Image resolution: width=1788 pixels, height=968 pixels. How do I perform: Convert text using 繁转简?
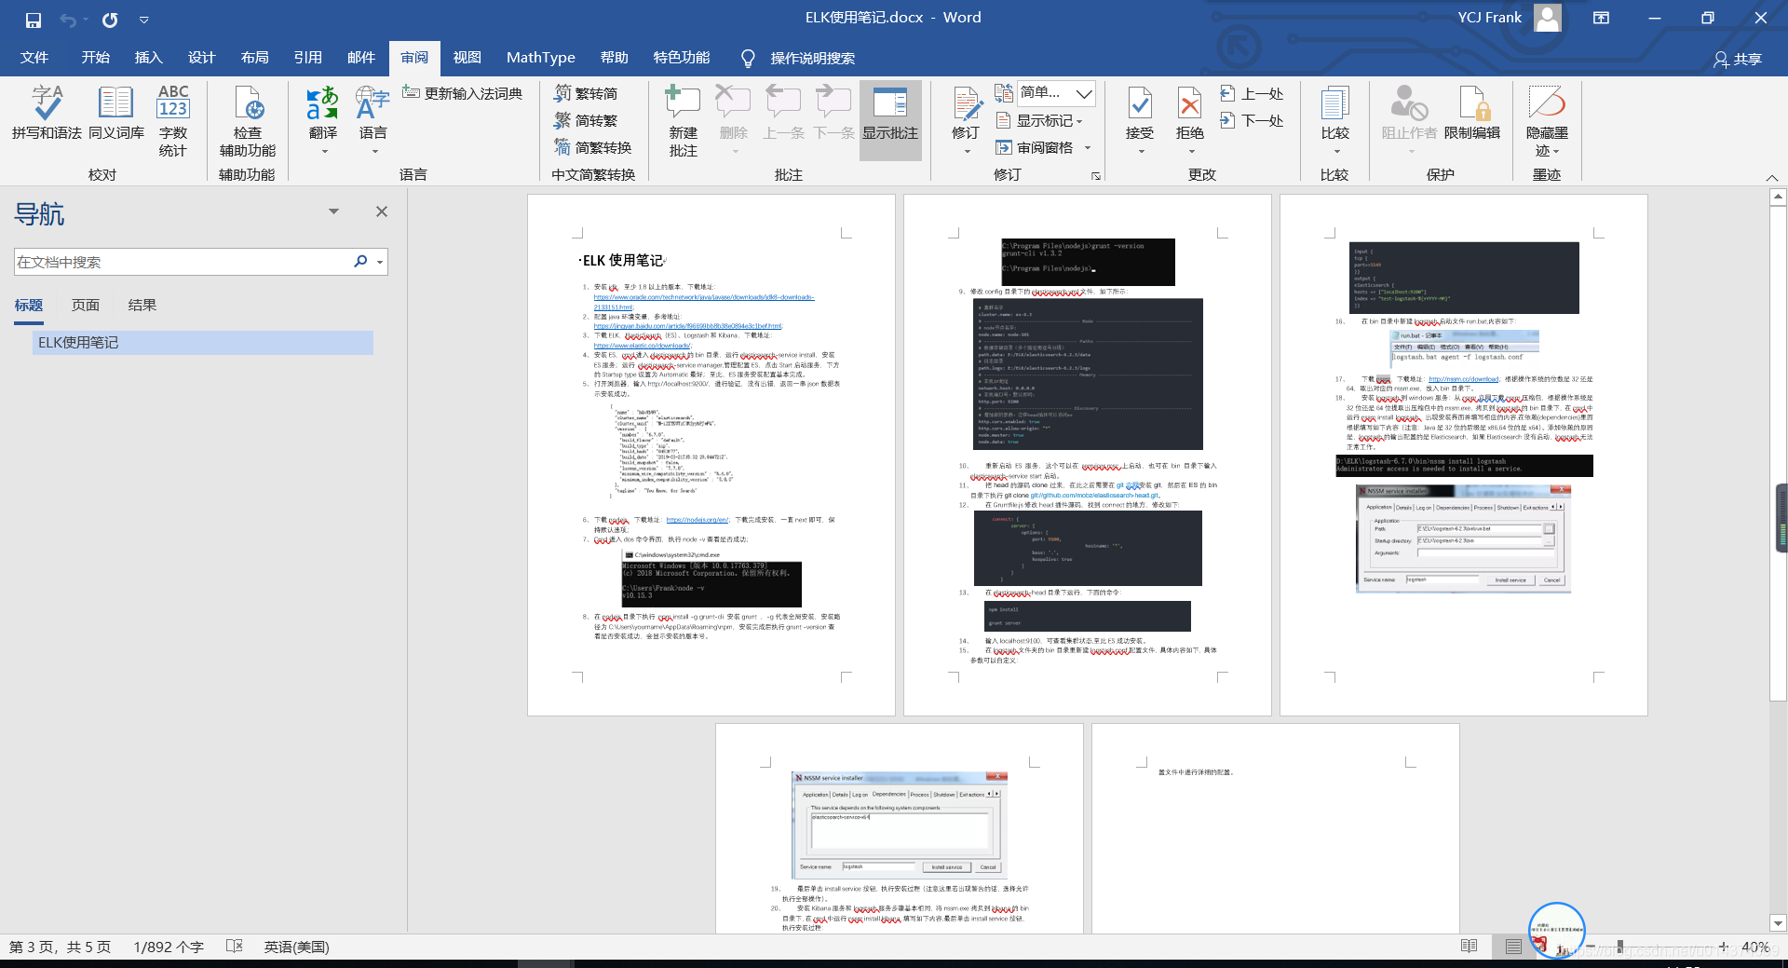(586, 93)
